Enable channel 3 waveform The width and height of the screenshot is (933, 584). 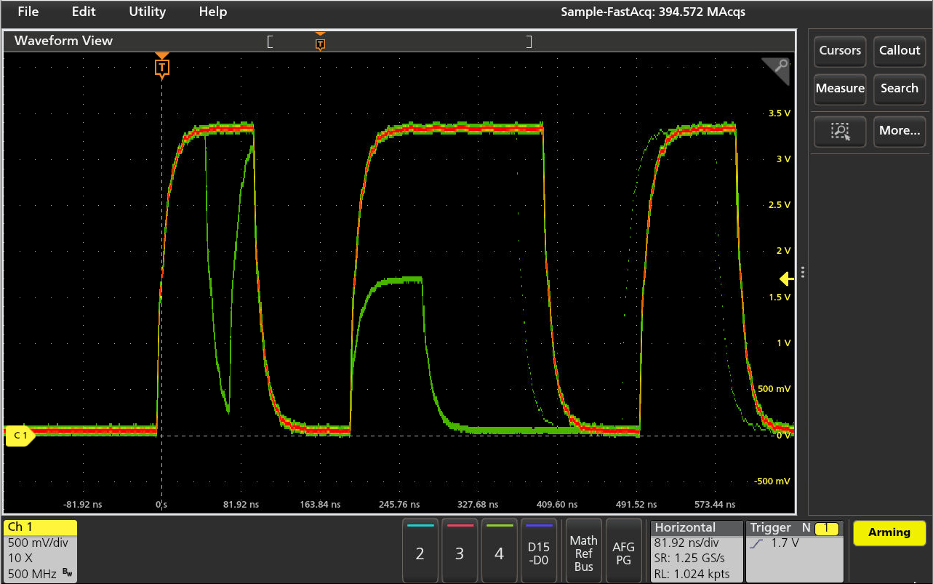point(459,551)
